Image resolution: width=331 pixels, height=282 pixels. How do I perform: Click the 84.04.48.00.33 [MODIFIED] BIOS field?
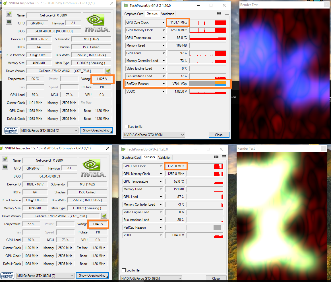tap(54, 31)
